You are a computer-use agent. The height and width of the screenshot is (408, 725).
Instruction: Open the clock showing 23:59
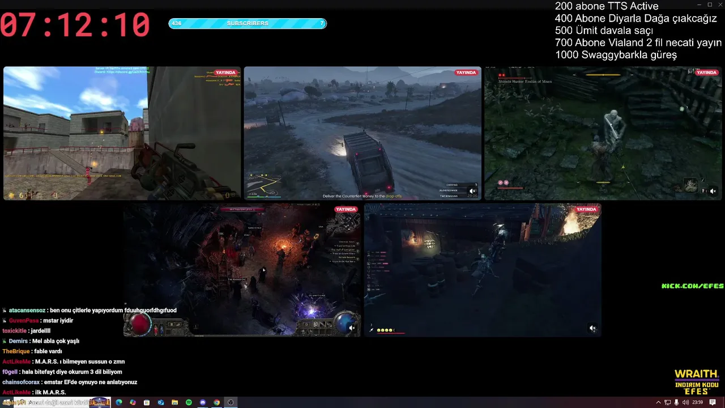[697, 402]
